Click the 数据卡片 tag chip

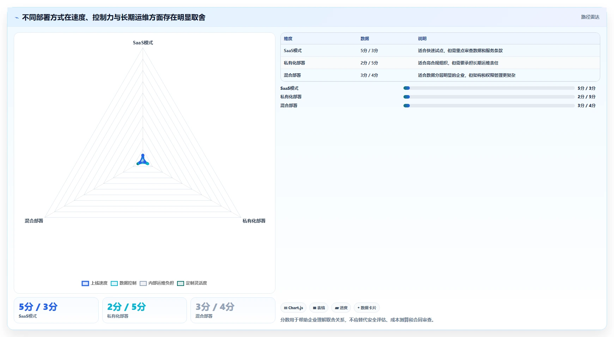tap(367, 308)
